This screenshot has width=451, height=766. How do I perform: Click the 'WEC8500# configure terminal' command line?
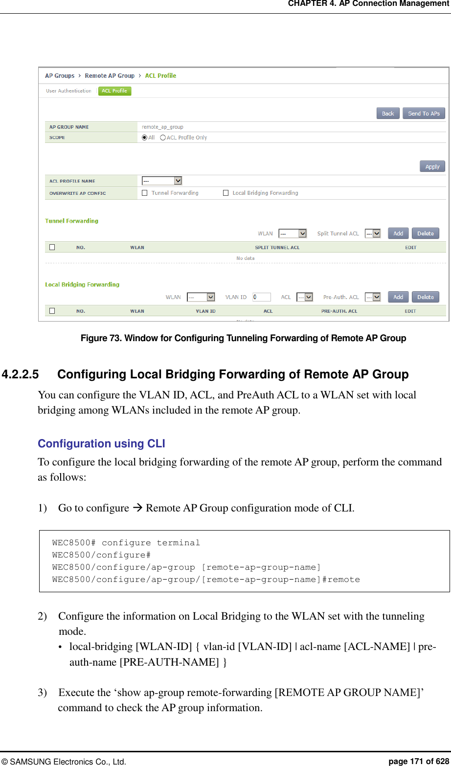click(126, 543)
